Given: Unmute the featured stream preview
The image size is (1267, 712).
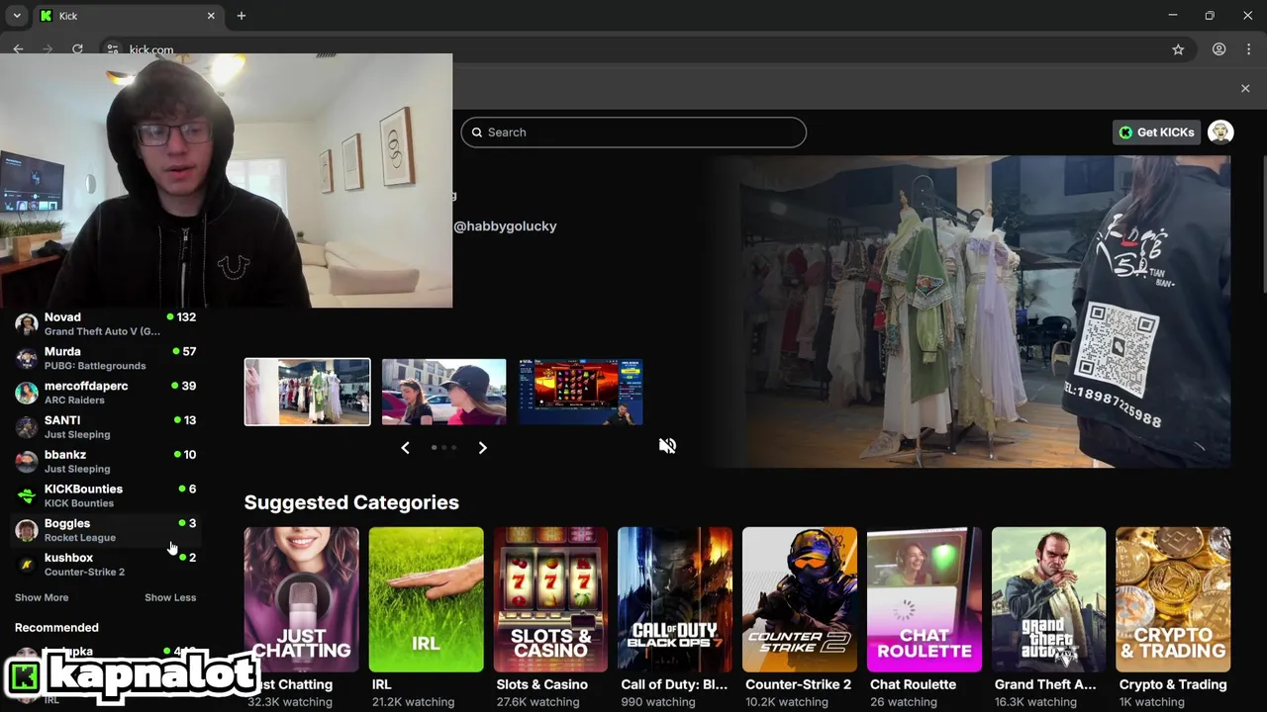Looking at the screenshot, I should click(x=667, y=446).
